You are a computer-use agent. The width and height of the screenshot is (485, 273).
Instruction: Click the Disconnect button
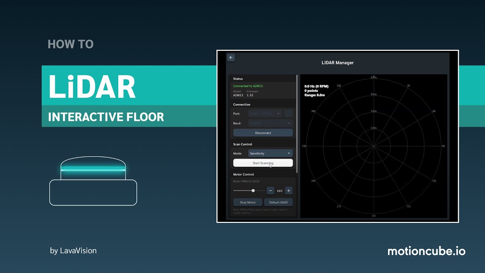pos(263,133)
